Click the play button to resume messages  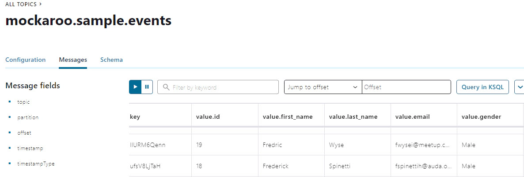[x=135, y=87]
